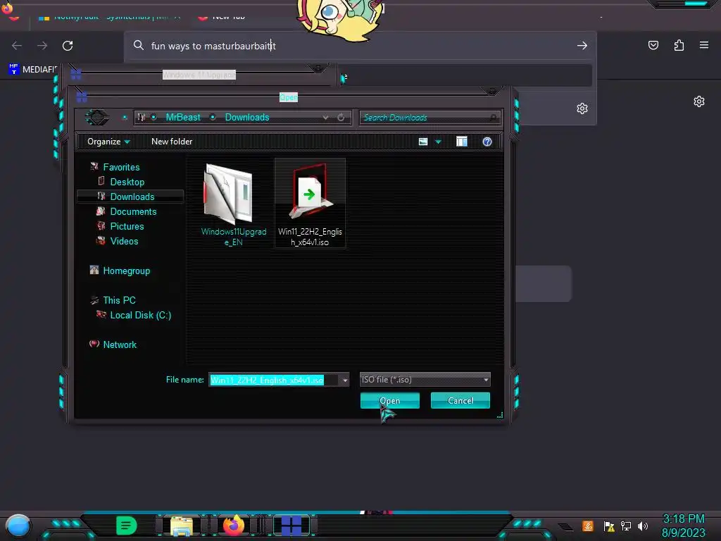The height and width of the screenshot is (541, 721).
Task: Reload the Firefox page
Action: click(x=68, y=46)
